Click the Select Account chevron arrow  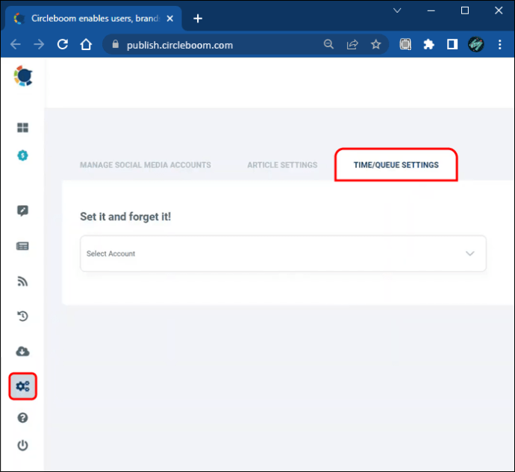click(x=470, y=253)
